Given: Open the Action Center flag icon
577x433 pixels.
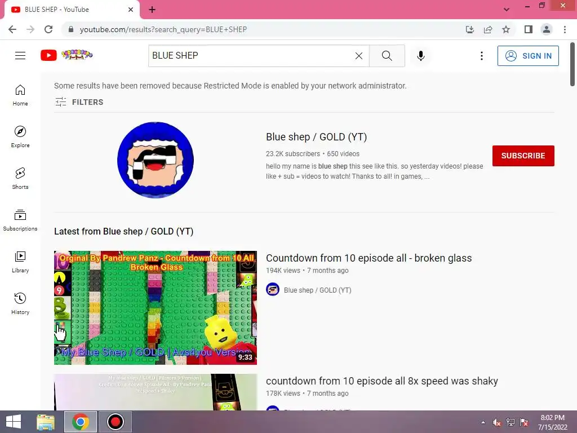Looking at the screenshot, I should coord(524,422).
